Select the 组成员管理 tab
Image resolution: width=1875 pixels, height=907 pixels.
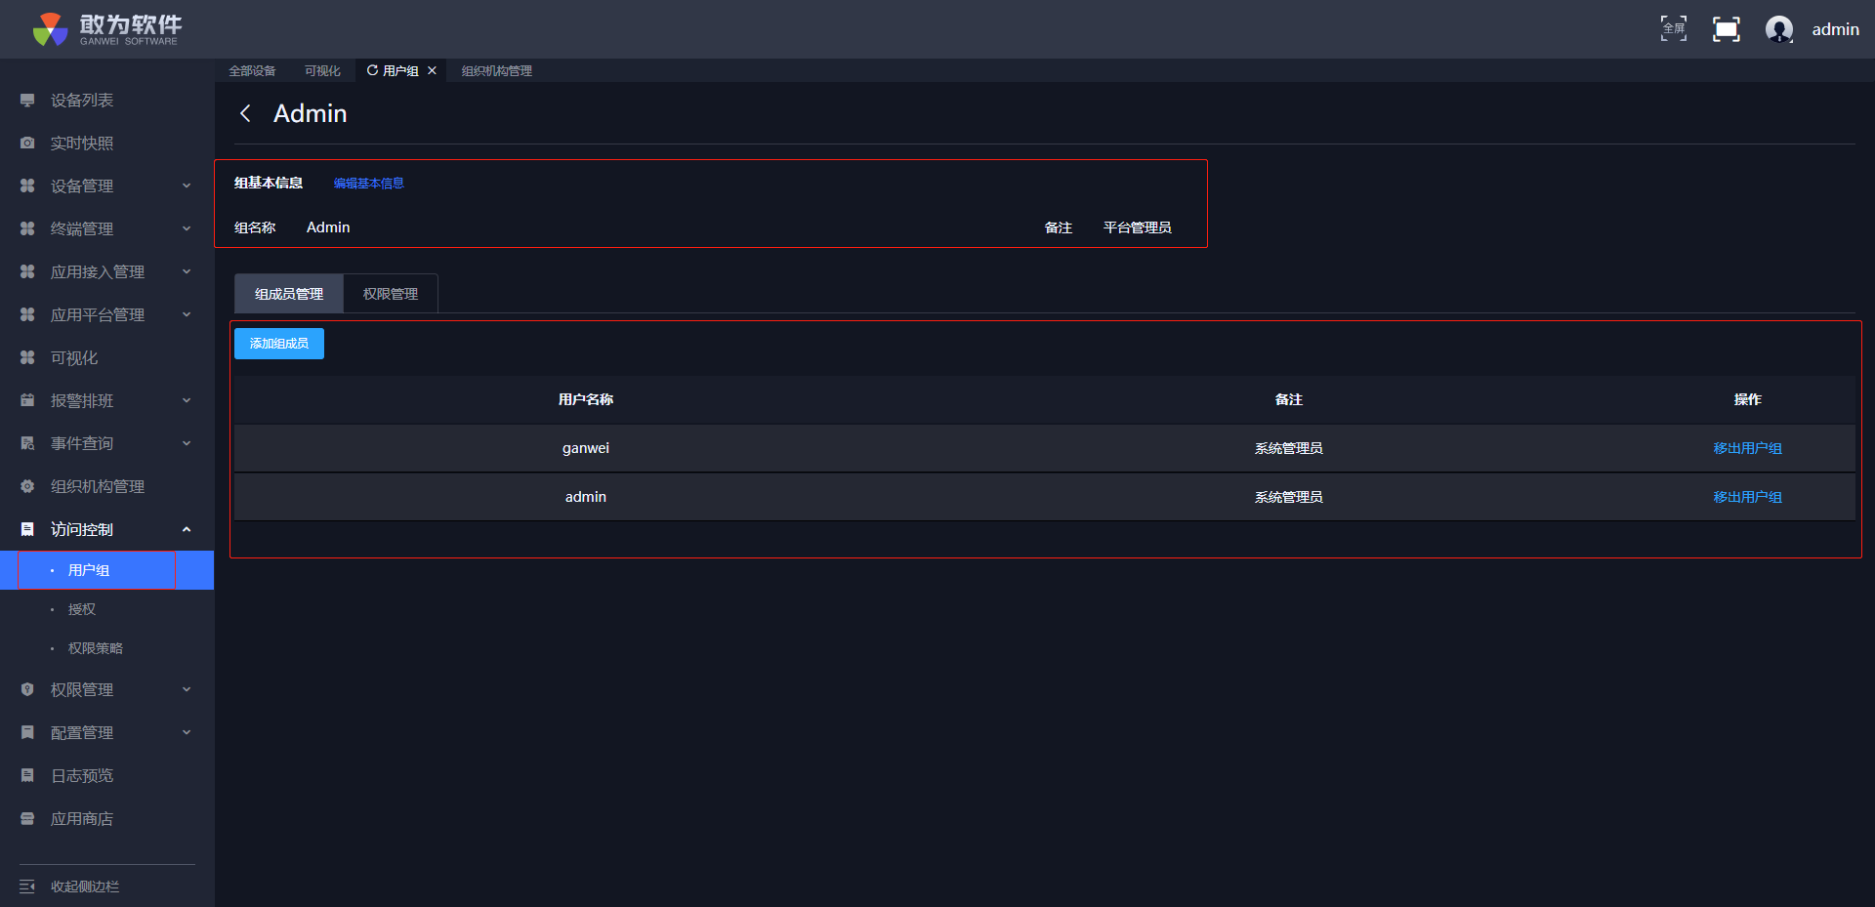click(289, 294)
